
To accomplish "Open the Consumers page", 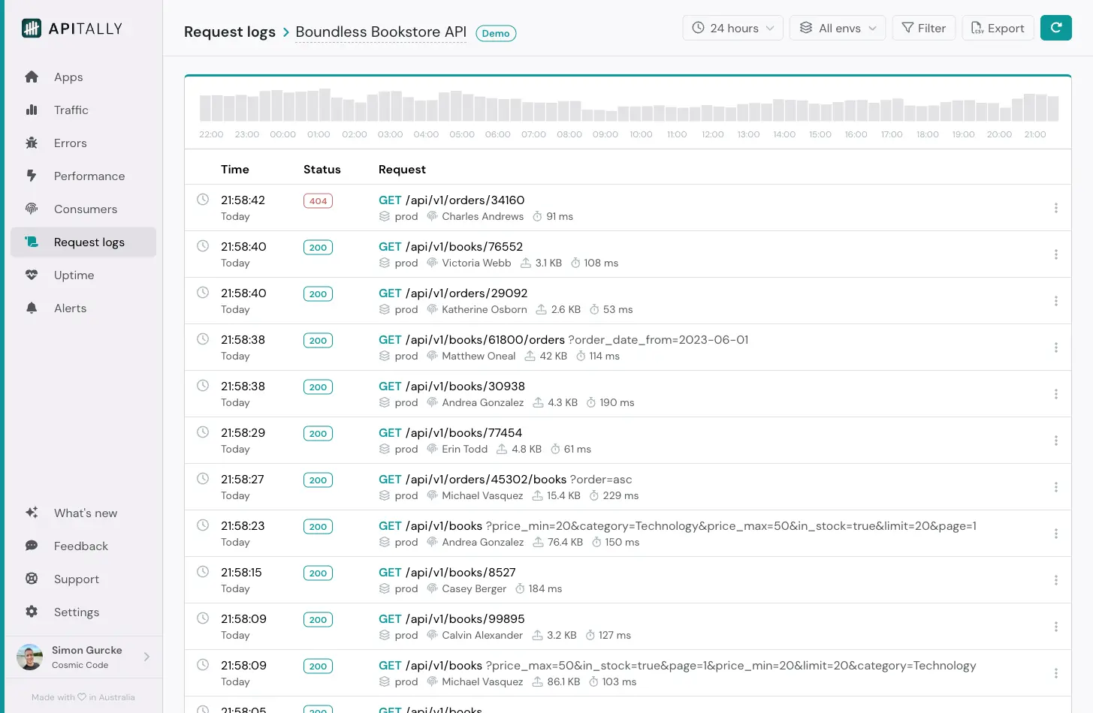I will coord(83,209).
